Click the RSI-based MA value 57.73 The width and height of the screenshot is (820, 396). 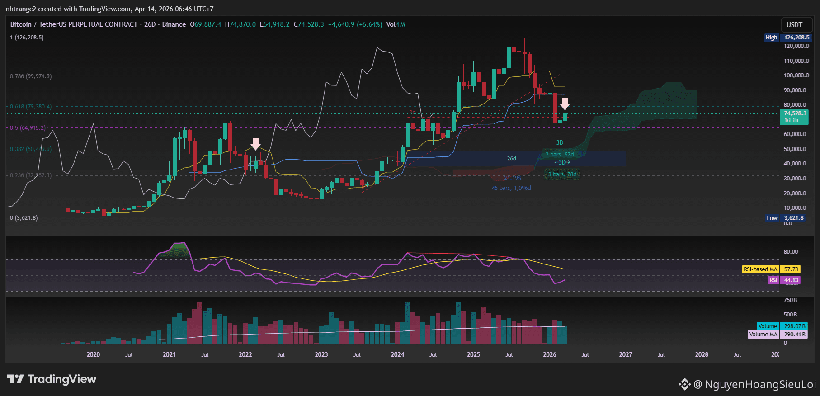point(791,269)
